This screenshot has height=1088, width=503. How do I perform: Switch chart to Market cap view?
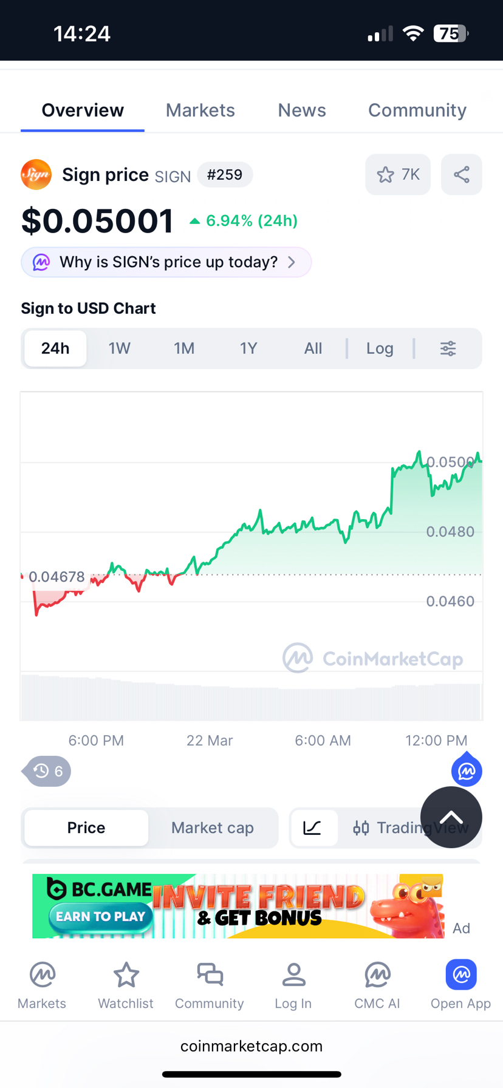coord(212,828)
